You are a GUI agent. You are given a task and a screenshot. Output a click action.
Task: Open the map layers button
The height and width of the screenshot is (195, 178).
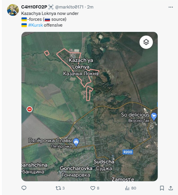[146, 42]
